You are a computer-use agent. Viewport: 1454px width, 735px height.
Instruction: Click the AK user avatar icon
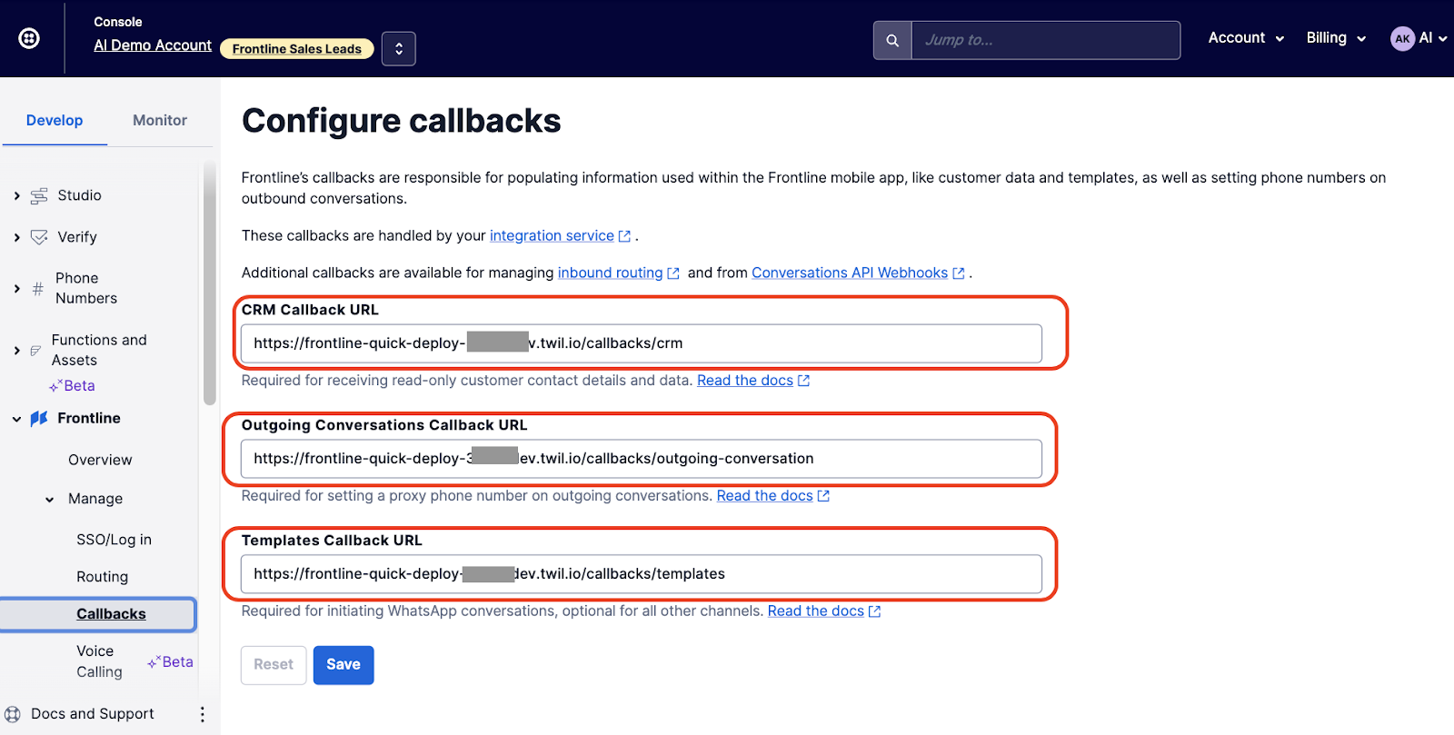pyautogui.click(x=1402, y=38)
